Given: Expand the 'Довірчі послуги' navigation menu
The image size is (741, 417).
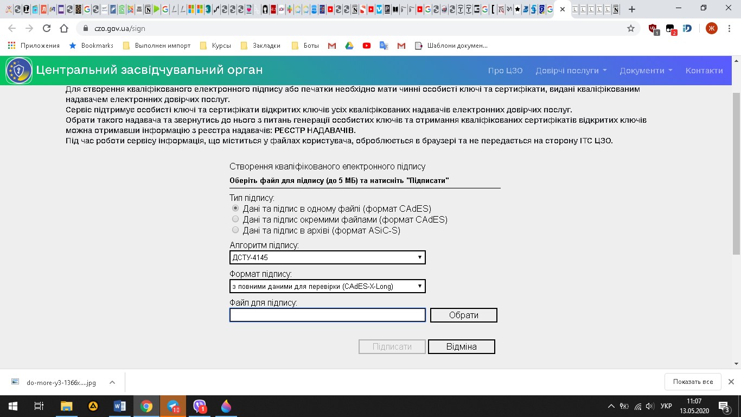Looking at the screenshot, I should [x=571, y=71].
